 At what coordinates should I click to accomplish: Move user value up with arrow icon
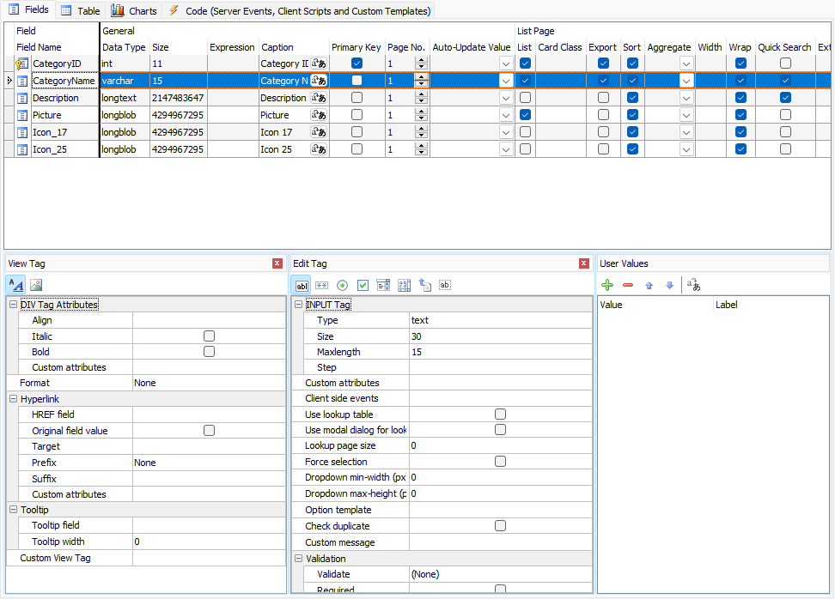click(649, 285)
